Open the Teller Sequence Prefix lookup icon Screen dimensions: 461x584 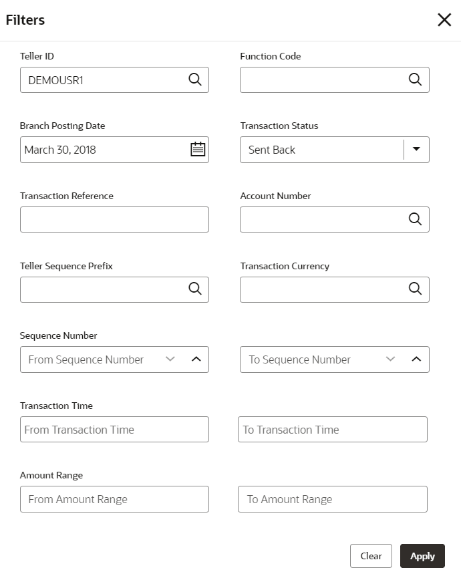point(194,289)
